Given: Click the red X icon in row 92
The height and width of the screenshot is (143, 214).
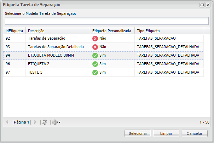Looking at the screenshot, I should coord(95,38).
